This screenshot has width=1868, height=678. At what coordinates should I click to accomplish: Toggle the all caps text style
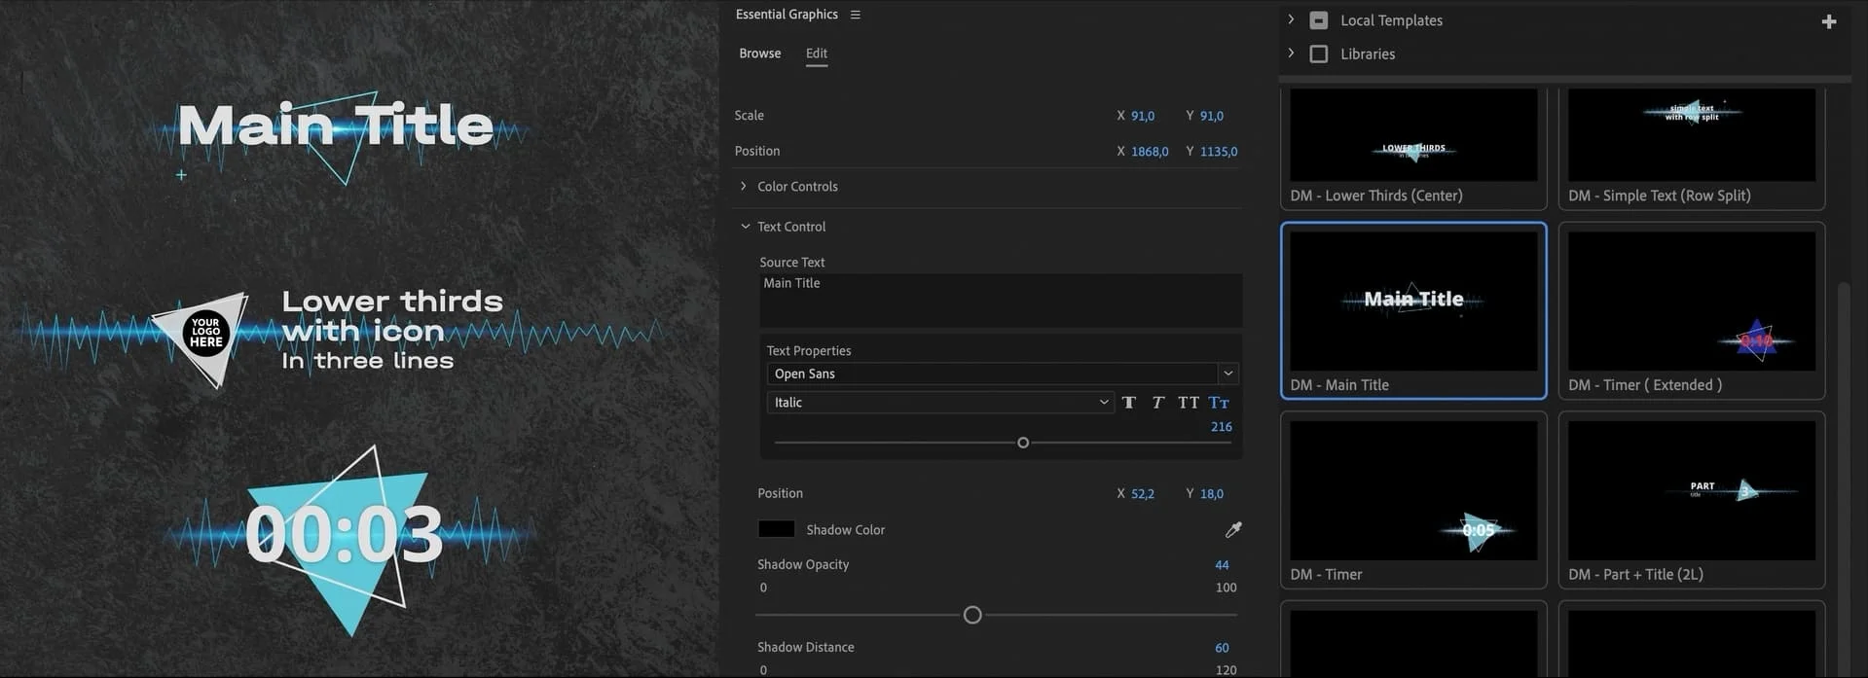(x=1189, y=403)
